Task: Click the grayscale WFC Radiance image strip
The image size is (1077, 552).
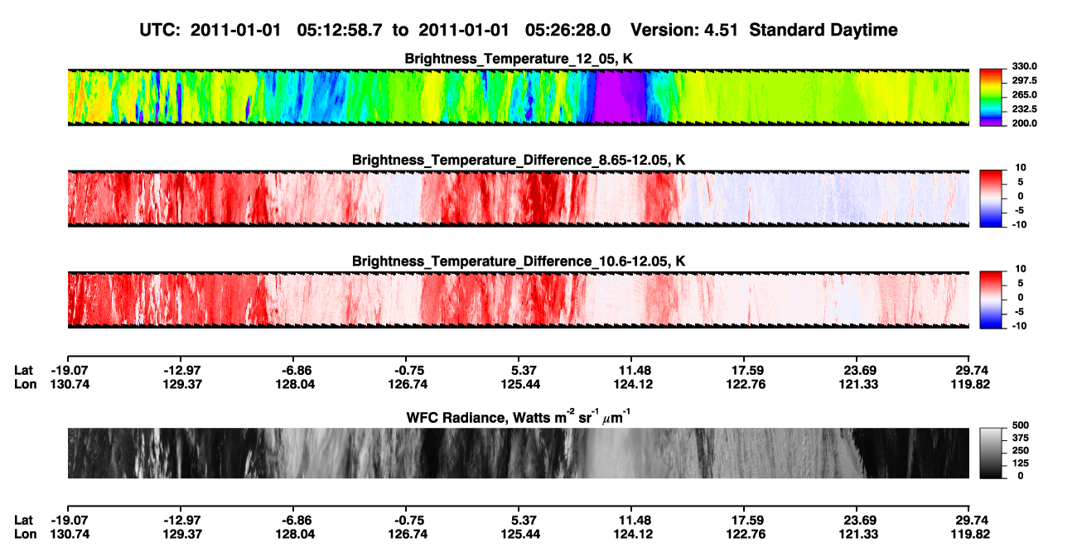Action: (518, 453)
